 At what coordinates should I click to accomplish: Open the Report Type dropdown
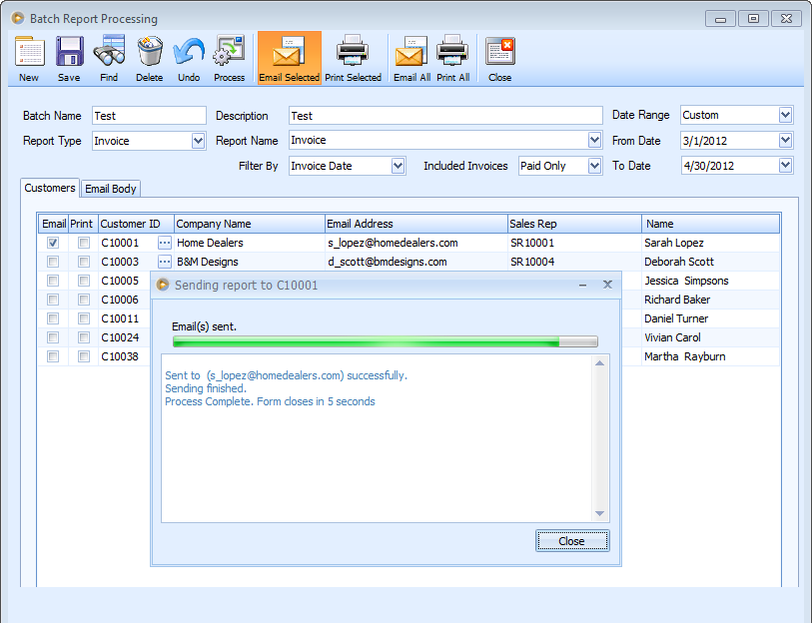click(x=198, y=141)
